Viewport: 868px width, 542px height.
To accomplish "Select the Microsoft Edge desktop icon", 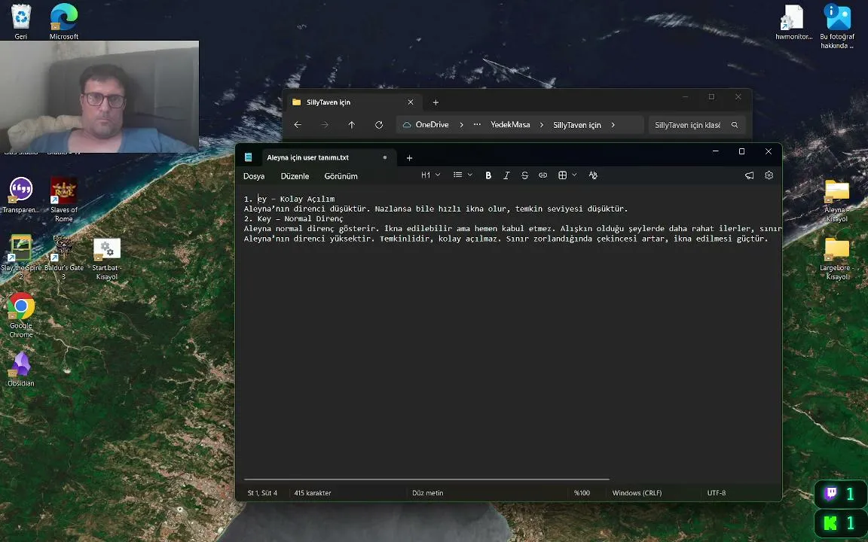I will pos(63,21).
